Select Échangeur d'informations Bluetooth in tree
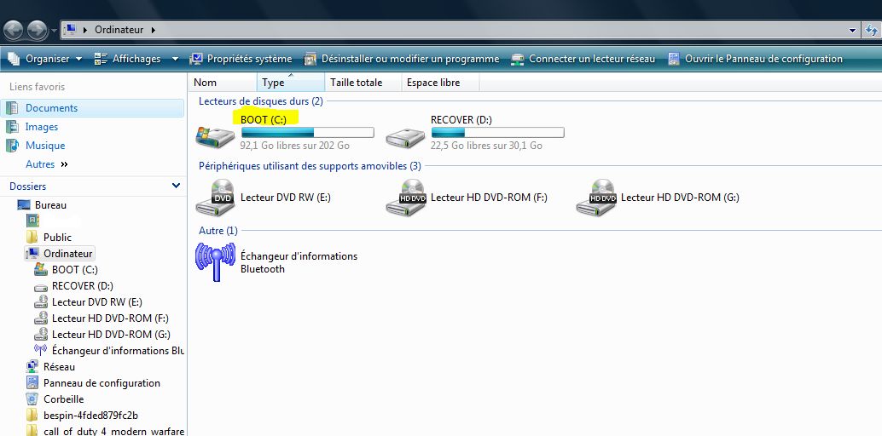Screen dimensions: 882x436 (118, 351)
